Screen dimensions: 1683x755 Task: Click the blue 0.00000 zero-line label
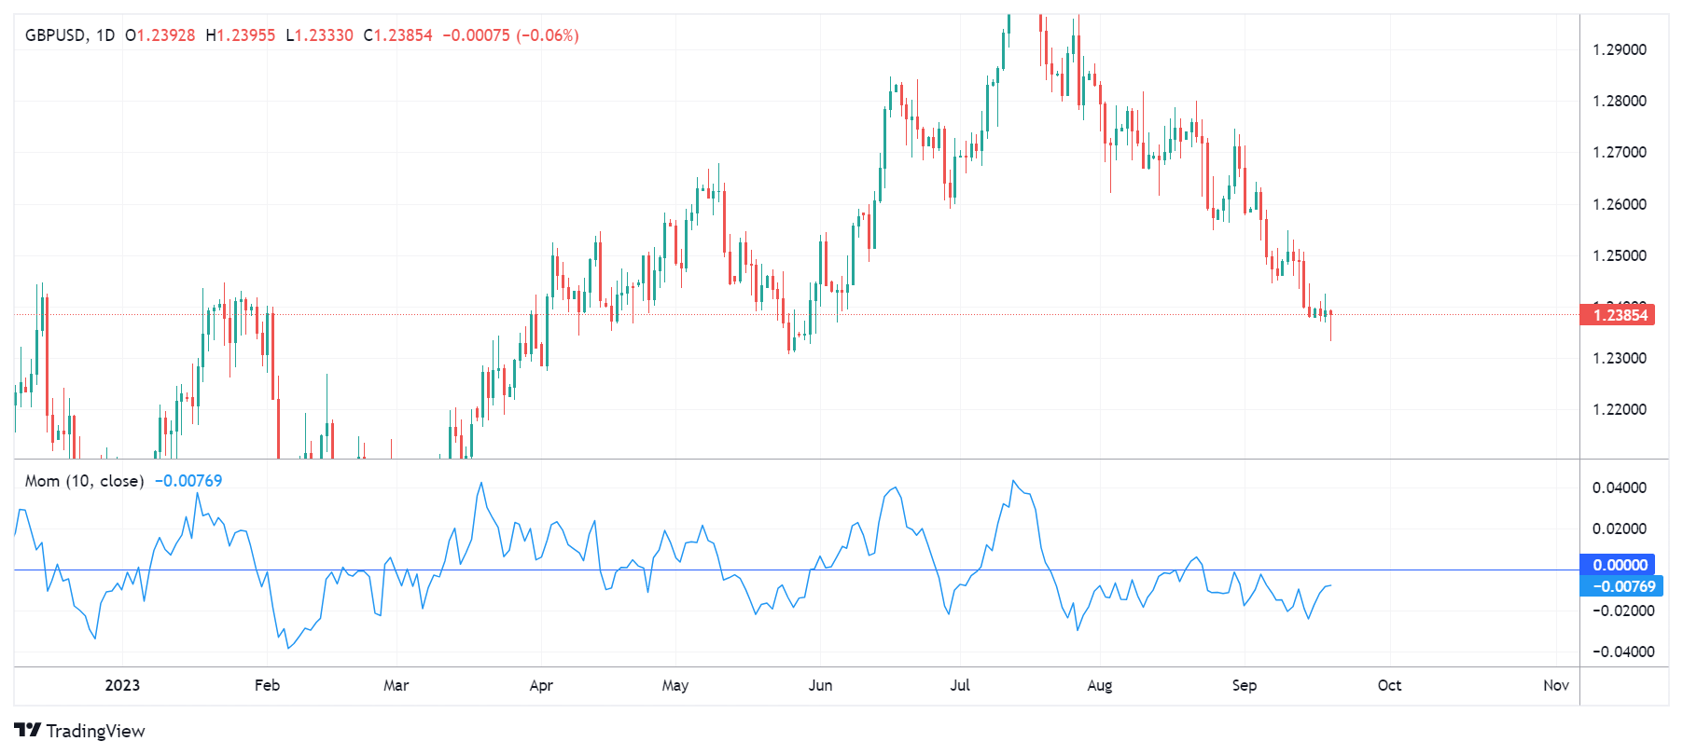(1618, 565)
